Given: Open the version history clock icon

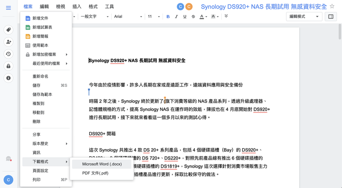Looking at the screenshot, I should 9,54.
